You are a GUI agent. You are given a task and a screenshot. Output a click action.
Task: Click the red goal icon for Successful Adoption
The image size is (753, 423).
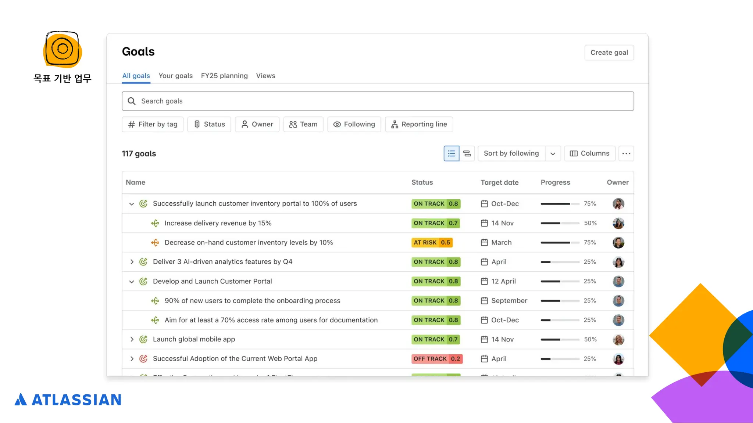(143, 359)
